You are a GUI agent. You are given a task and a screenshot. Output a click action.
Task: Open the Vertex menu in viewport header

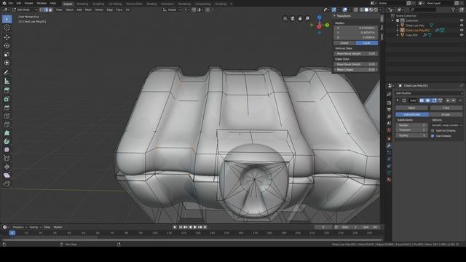99,9
